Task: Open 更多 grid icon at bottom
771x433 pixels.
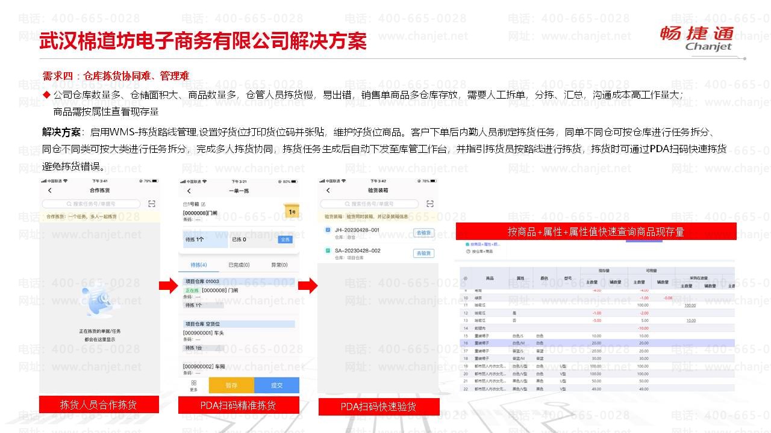Action: 194,385
